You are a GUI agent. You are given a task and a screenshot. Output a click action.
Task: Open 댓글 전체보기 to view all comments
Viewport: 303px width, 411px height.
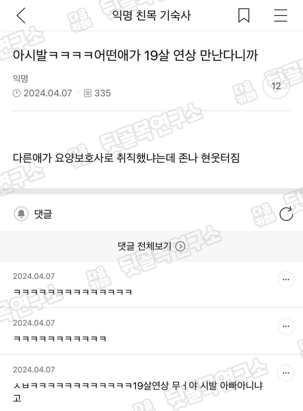(x=151, y=246)
